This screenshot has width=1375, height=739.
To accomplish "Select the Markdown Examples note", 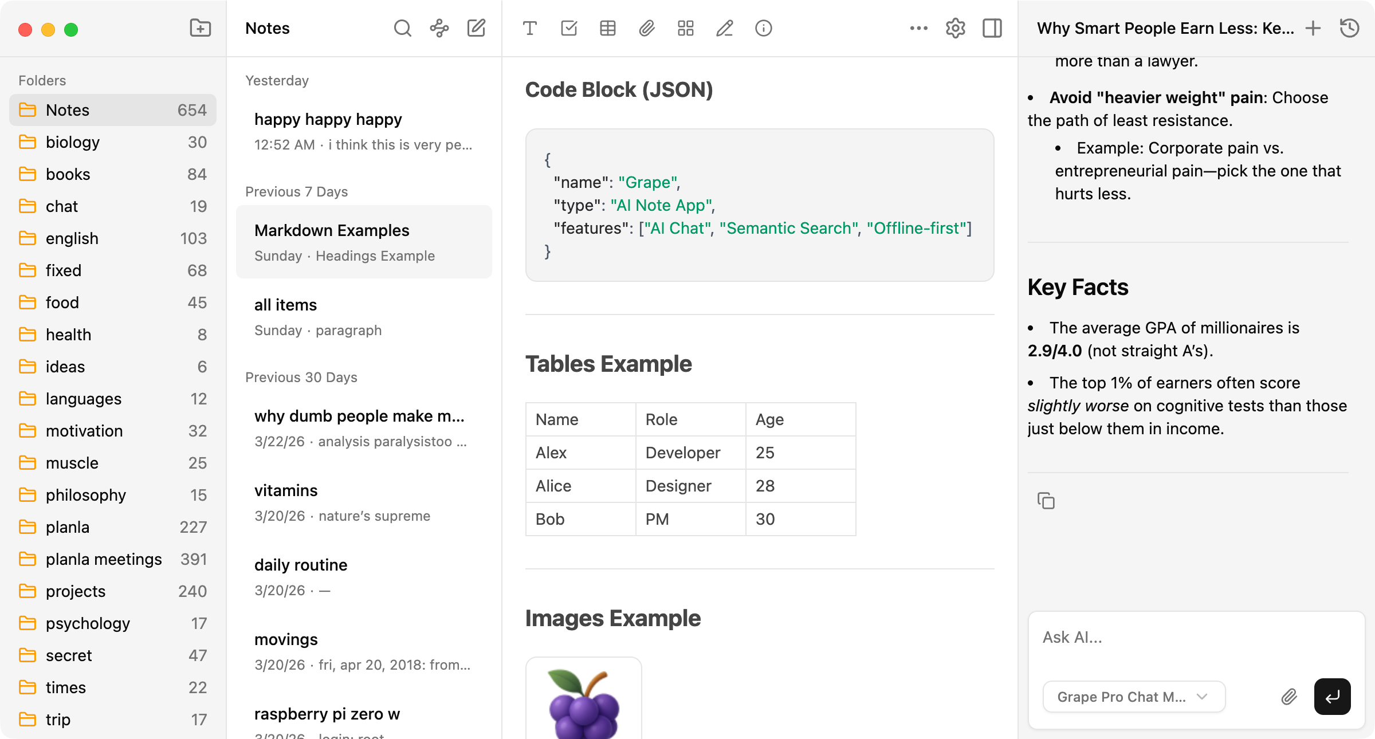I will click(x=364, y=242).
